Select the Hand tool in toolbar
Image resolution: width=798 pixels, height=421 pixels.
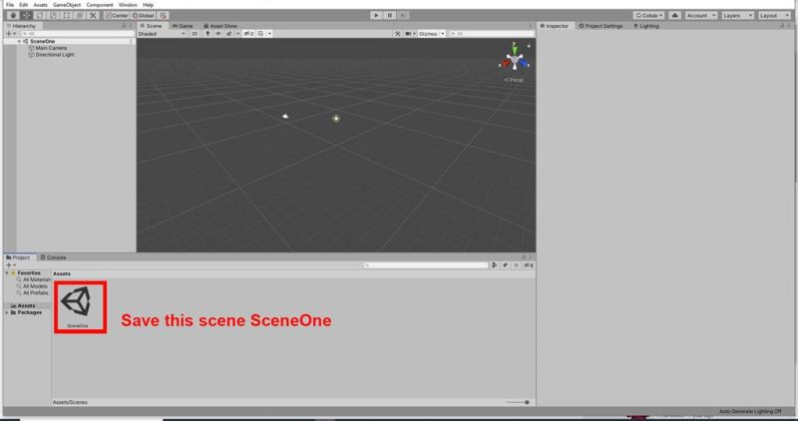(x=13, y=15)
